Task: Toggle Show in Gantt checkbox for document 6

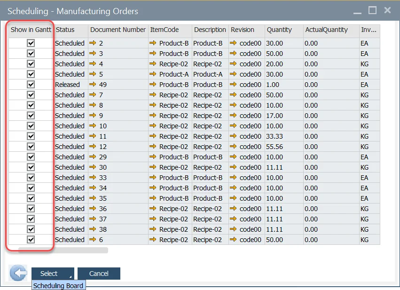Action: click(31, 240)
